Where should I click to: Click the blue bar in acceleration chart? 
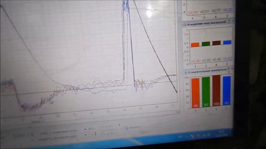click(x=227, y=42)
